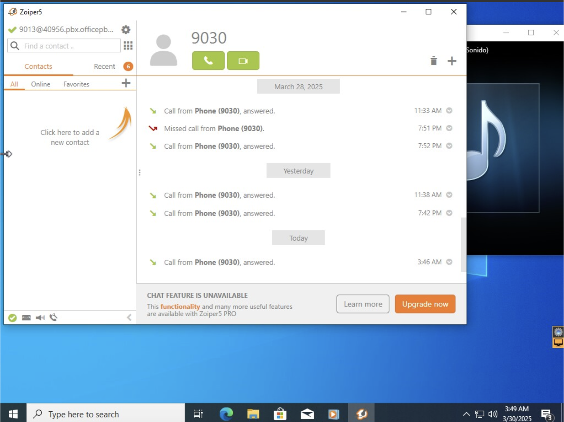Viewport: 564px width, 422px height.
Task: Click the orange functionality link
Action: (180, 306)
